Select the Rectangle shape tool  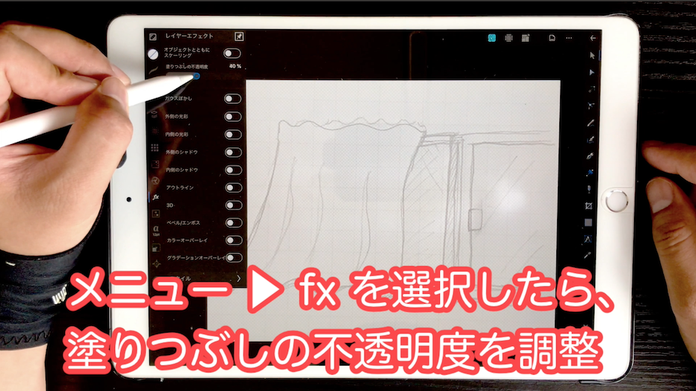589,222
